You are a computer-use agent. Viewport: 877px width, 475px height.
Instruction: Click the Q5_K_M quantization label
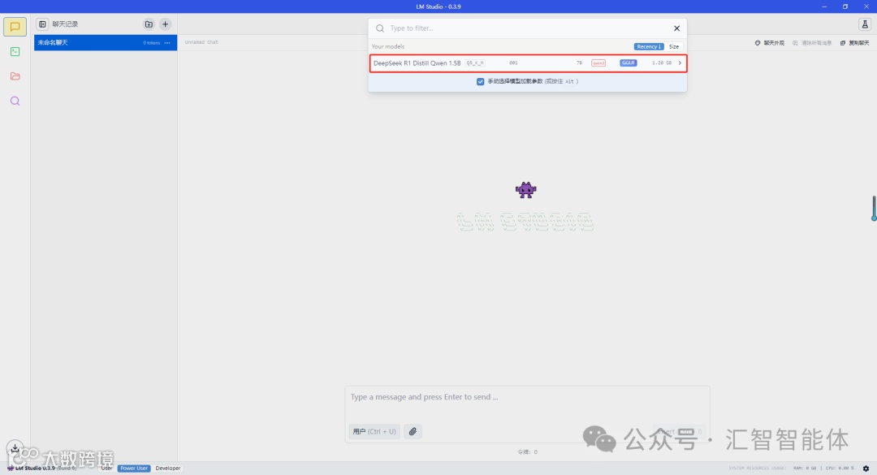(x=475, y=63)
